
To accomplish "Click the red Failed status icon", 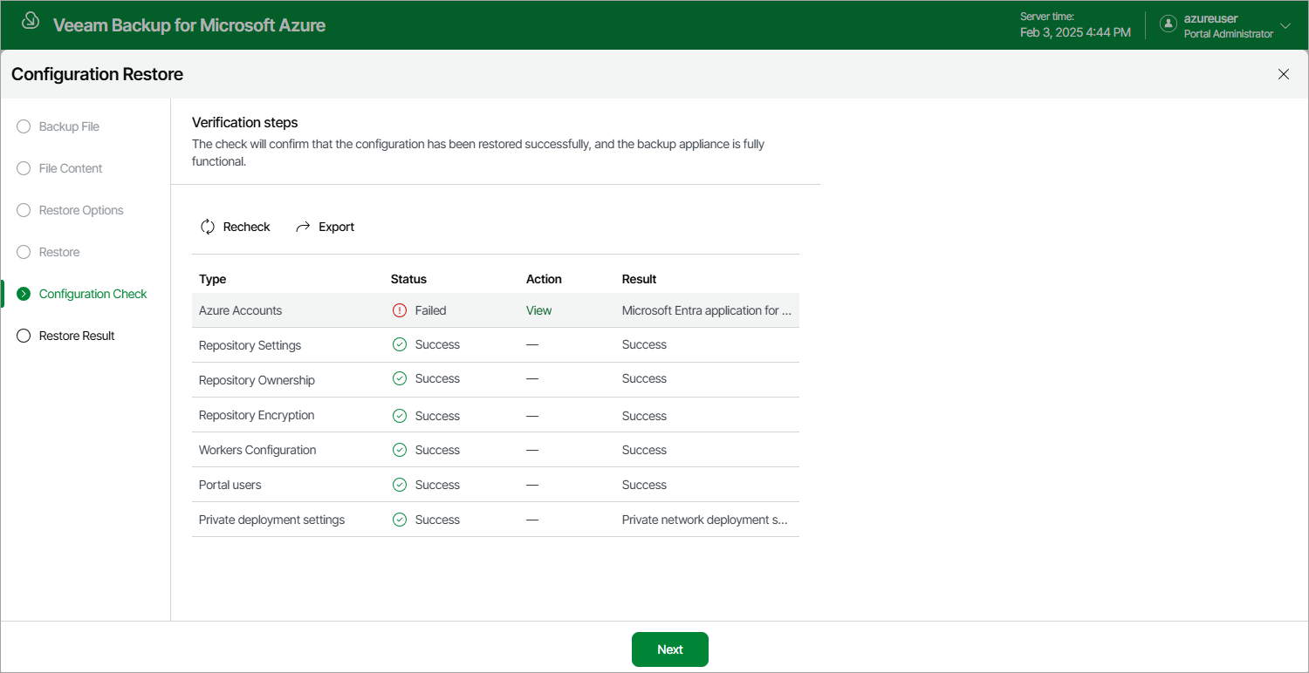I will click(x=400, y=310).
